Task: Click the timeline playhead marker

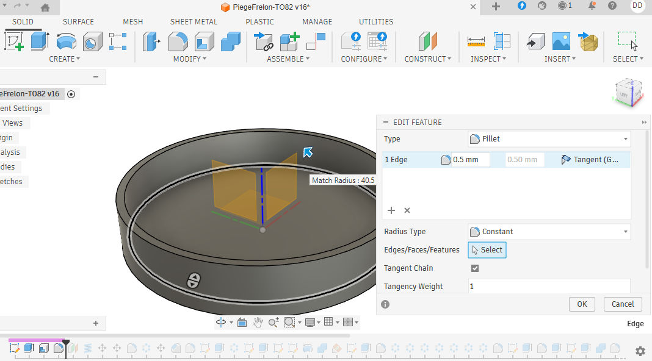Action: tap(66, 343)
